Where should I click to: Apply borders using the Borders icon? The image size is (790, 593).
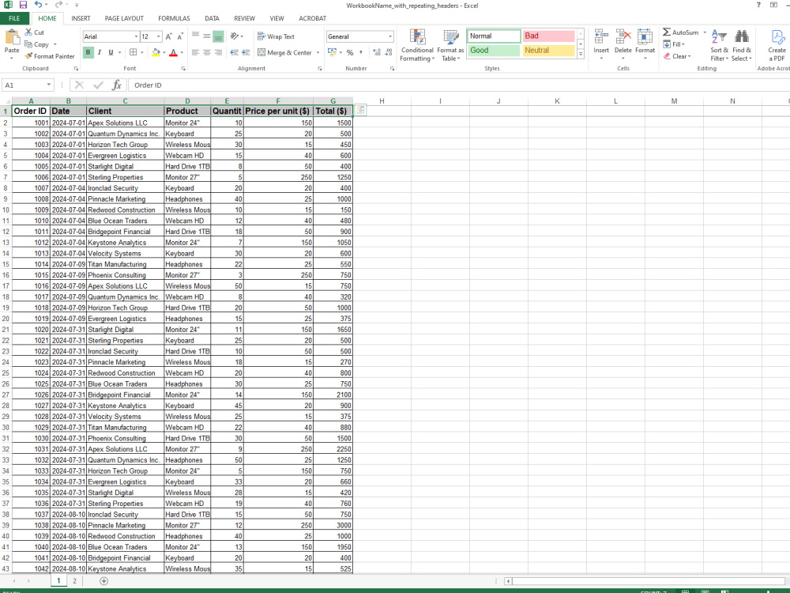click(133, 52)
